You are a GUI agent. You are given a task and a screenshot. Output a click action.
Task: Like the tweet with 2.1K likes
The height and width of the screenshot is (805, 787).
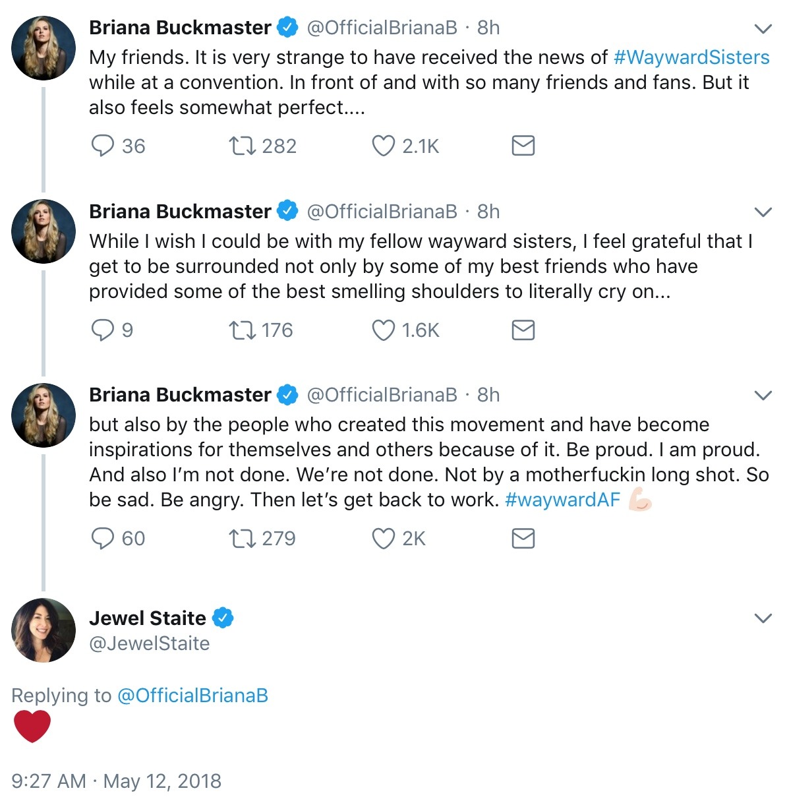click(383, 146)
